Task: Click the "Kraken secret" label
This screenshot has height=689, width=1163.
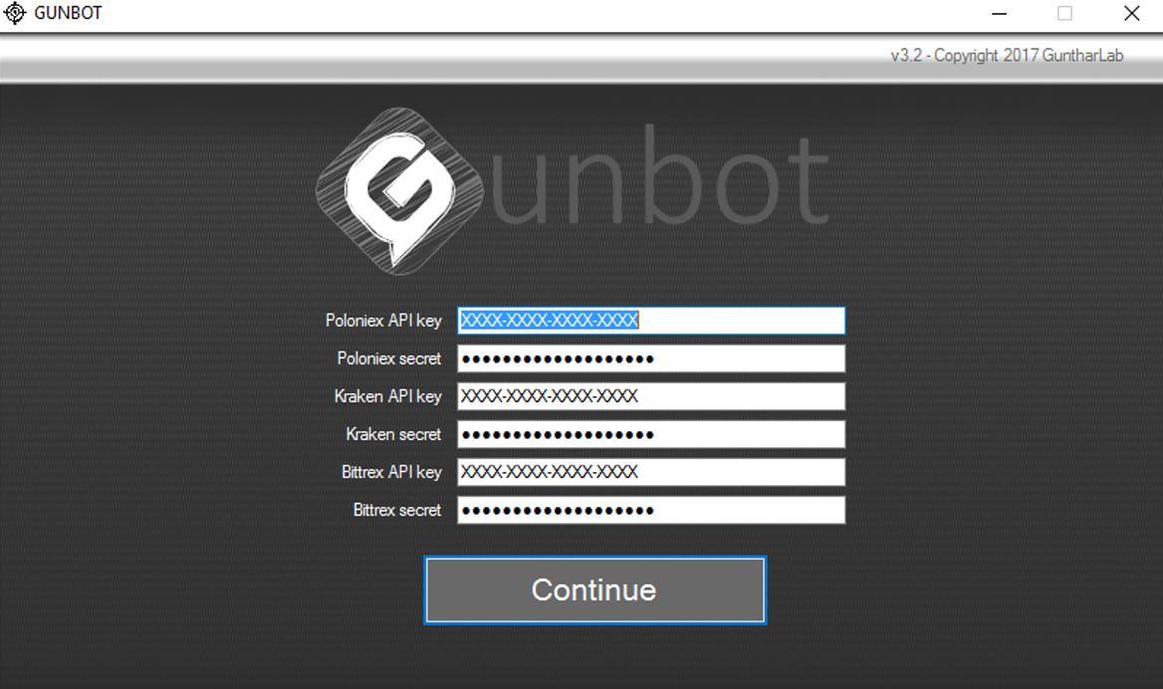Action: coord(393,434)
